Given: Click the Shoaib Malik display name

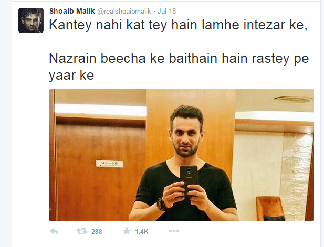Looking at the screenshot, I should 72,11.
